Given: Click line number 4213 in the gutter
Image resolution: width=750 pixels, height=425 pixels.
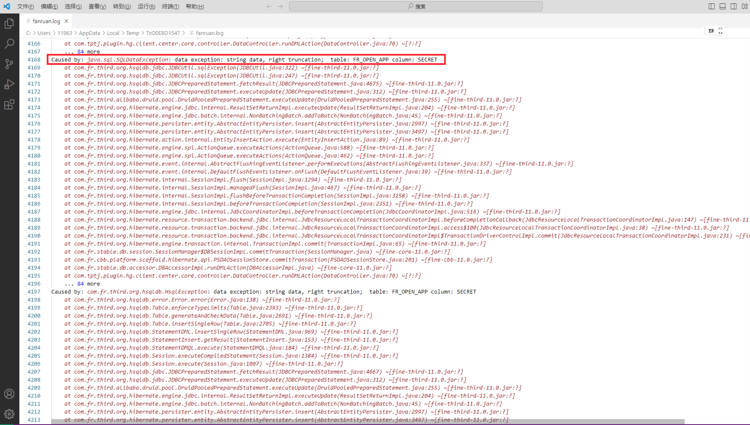Looking at the screenshot, I should 34,420.
